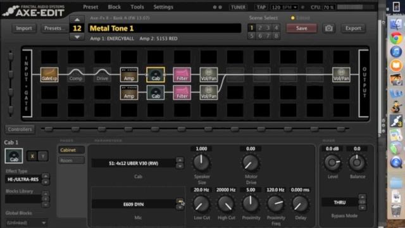Open the orange iBooks icon in the dock
405x228 pixels.
396,65
